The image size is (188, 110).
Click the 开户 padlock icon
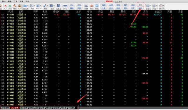pyautogui.click(x=19, y=6)
